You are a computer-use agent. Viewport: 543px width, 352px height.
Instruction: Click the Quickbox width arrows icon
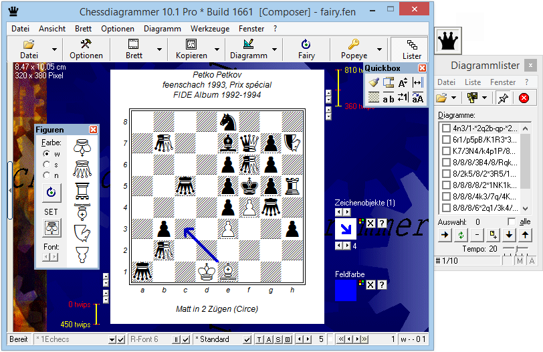tap(417, 82)
